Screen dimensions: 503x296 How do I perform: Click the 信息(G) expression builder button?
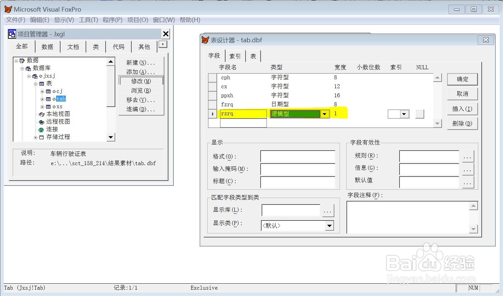coord(468,169)
